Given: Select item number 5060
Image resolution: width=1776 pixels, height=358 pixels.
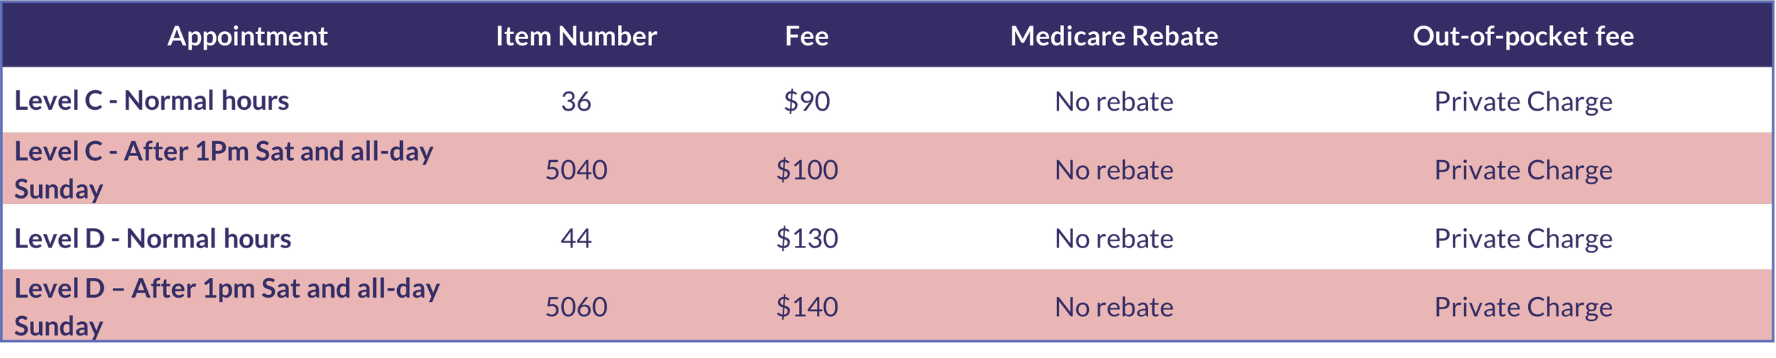Looking at the screenshot, I should 576,307.
